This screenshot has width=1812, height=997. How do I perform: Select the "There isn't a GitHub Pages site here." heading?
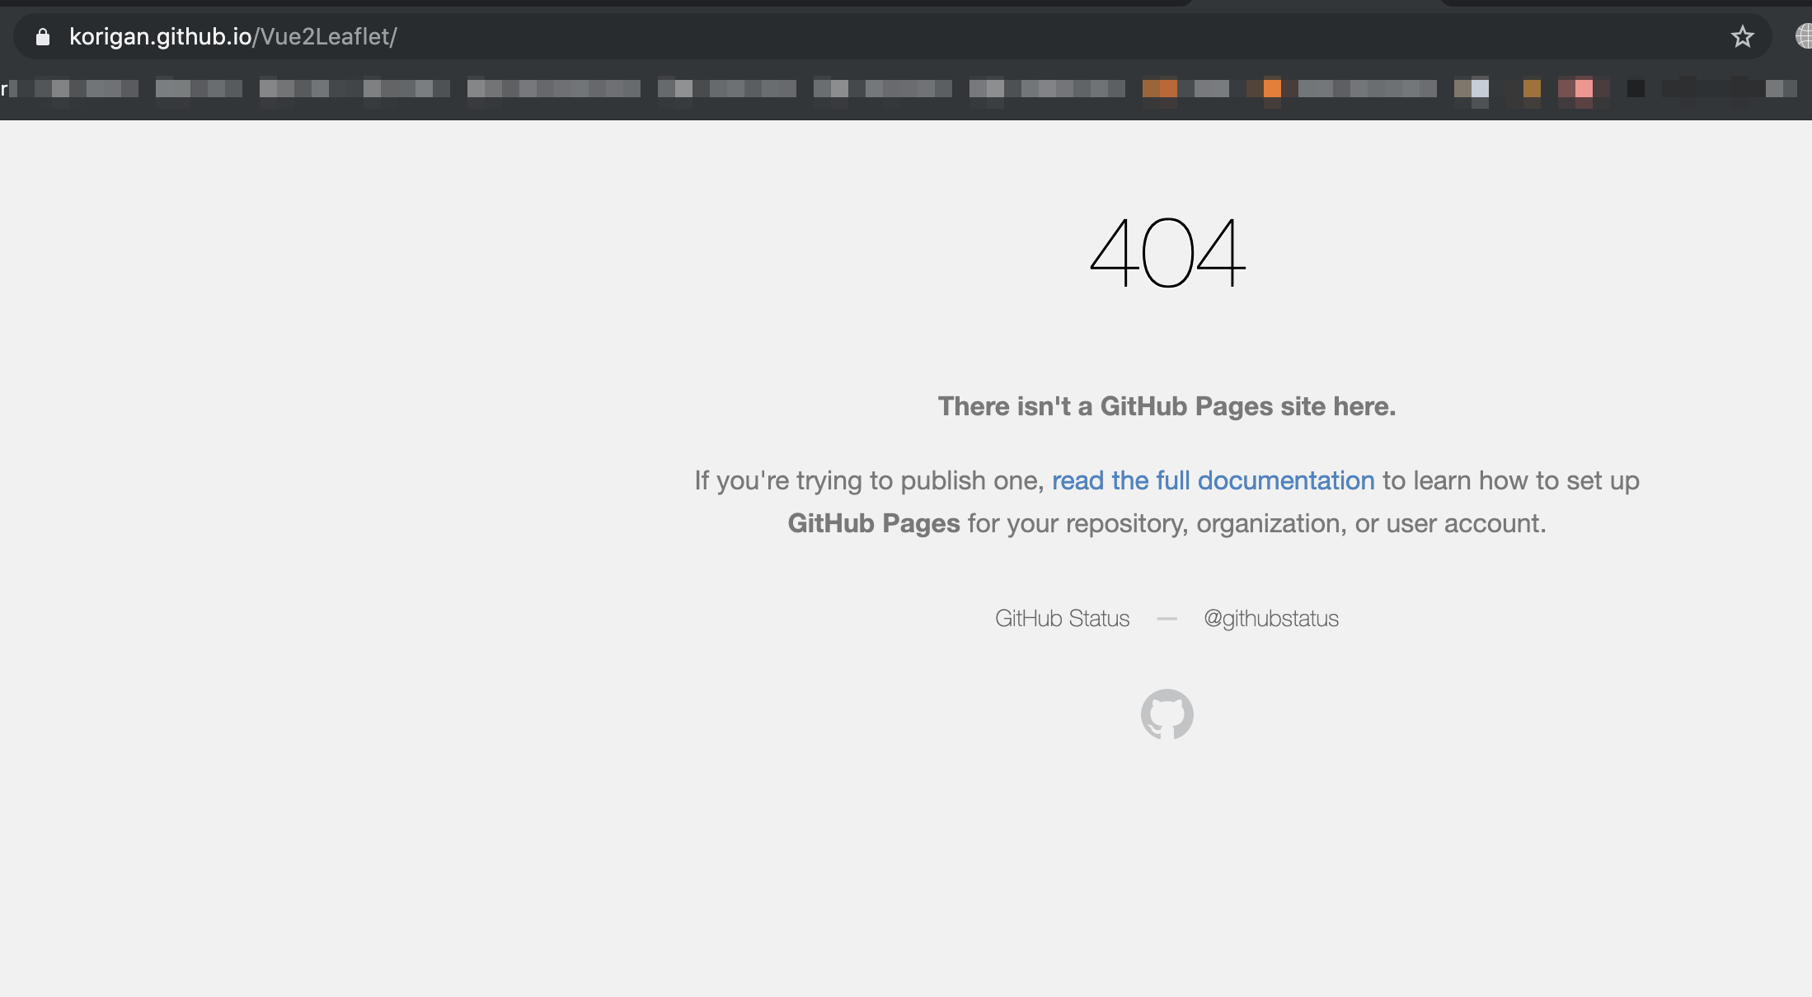pyautogui.click(x=1167, y=406)
